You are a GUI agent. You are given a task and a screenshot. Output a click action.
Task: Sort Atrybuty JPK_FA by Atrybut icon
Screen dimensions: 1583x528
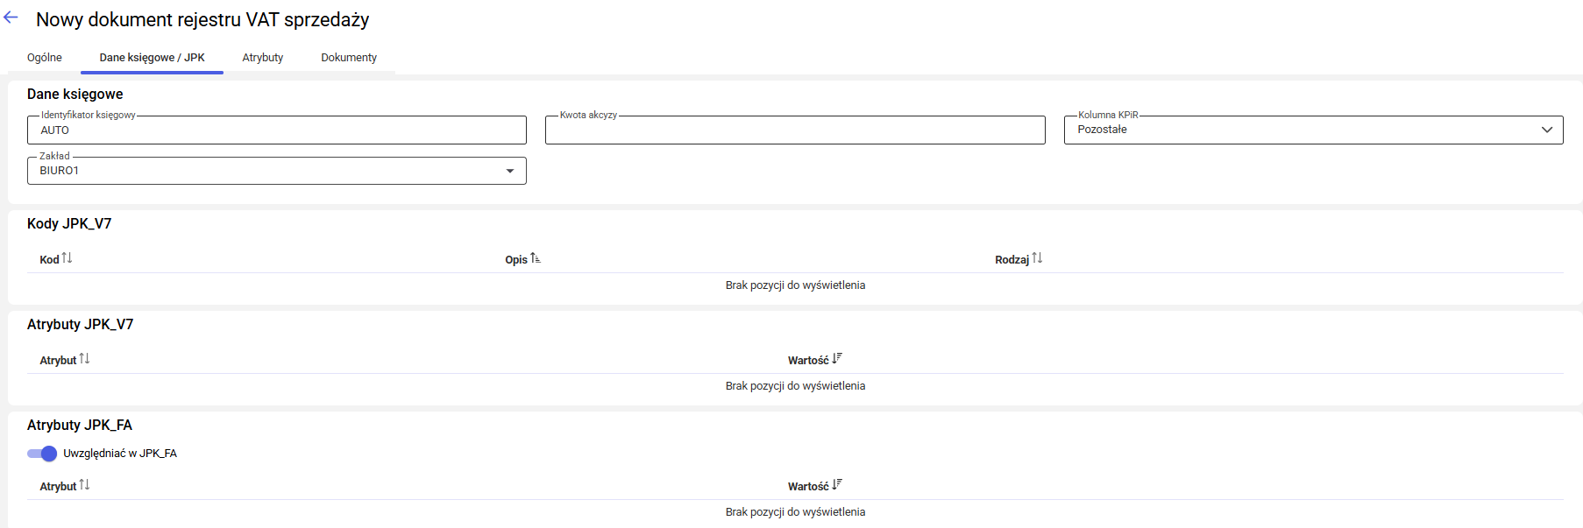[84, 485]
